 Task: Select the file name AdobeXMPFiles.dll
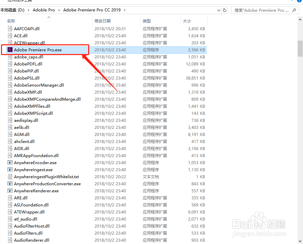(32, 106)
